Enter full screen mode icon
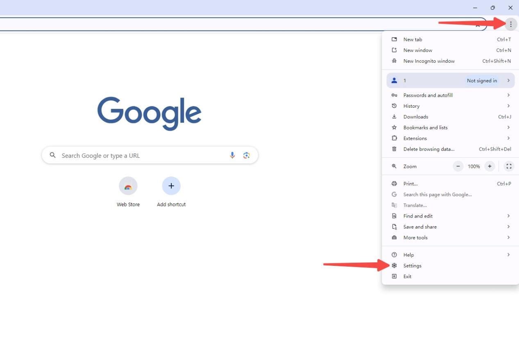The width and height of the screenshot is (519, 342). click(509, 166)
